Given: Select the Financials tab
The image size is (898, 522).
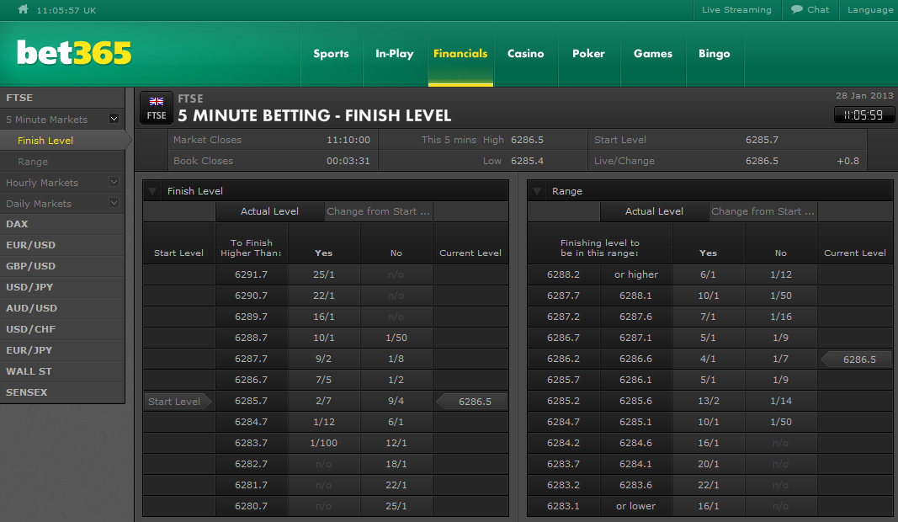Looking at the screenshot, I should (x=460, y=54).
